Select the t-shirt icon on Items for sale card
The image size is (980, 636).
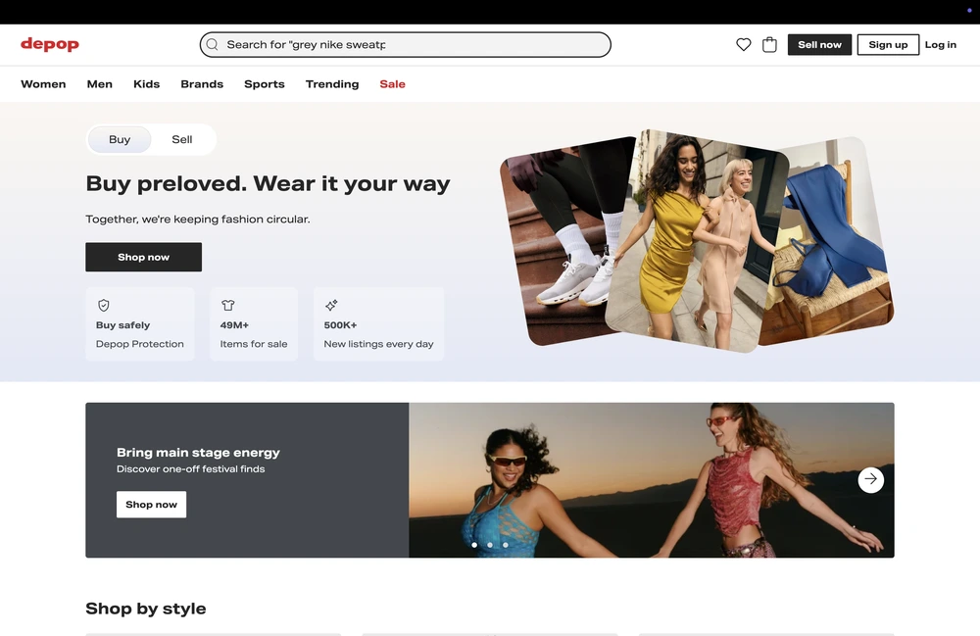pos(227,305)
